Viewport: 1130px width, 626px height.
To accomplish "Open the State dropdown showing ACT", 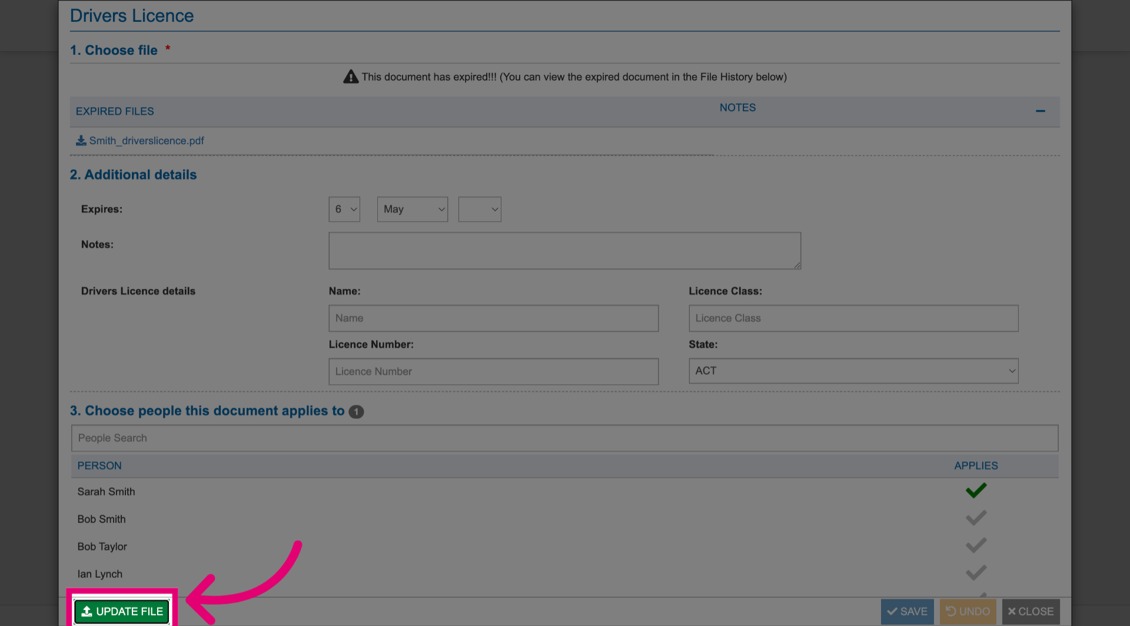I will click(x=853, y=371).
